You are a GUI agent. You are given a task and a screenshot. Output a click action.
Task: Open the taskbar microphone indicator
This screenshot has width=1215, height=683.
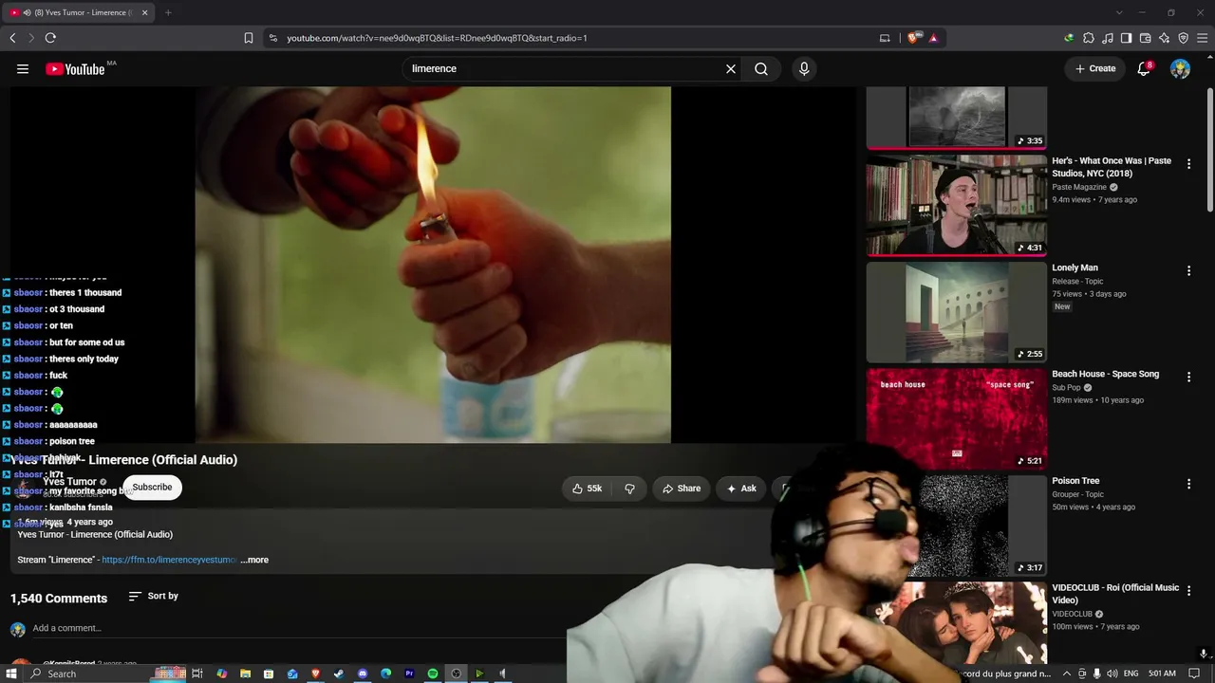pos(1096,674)
